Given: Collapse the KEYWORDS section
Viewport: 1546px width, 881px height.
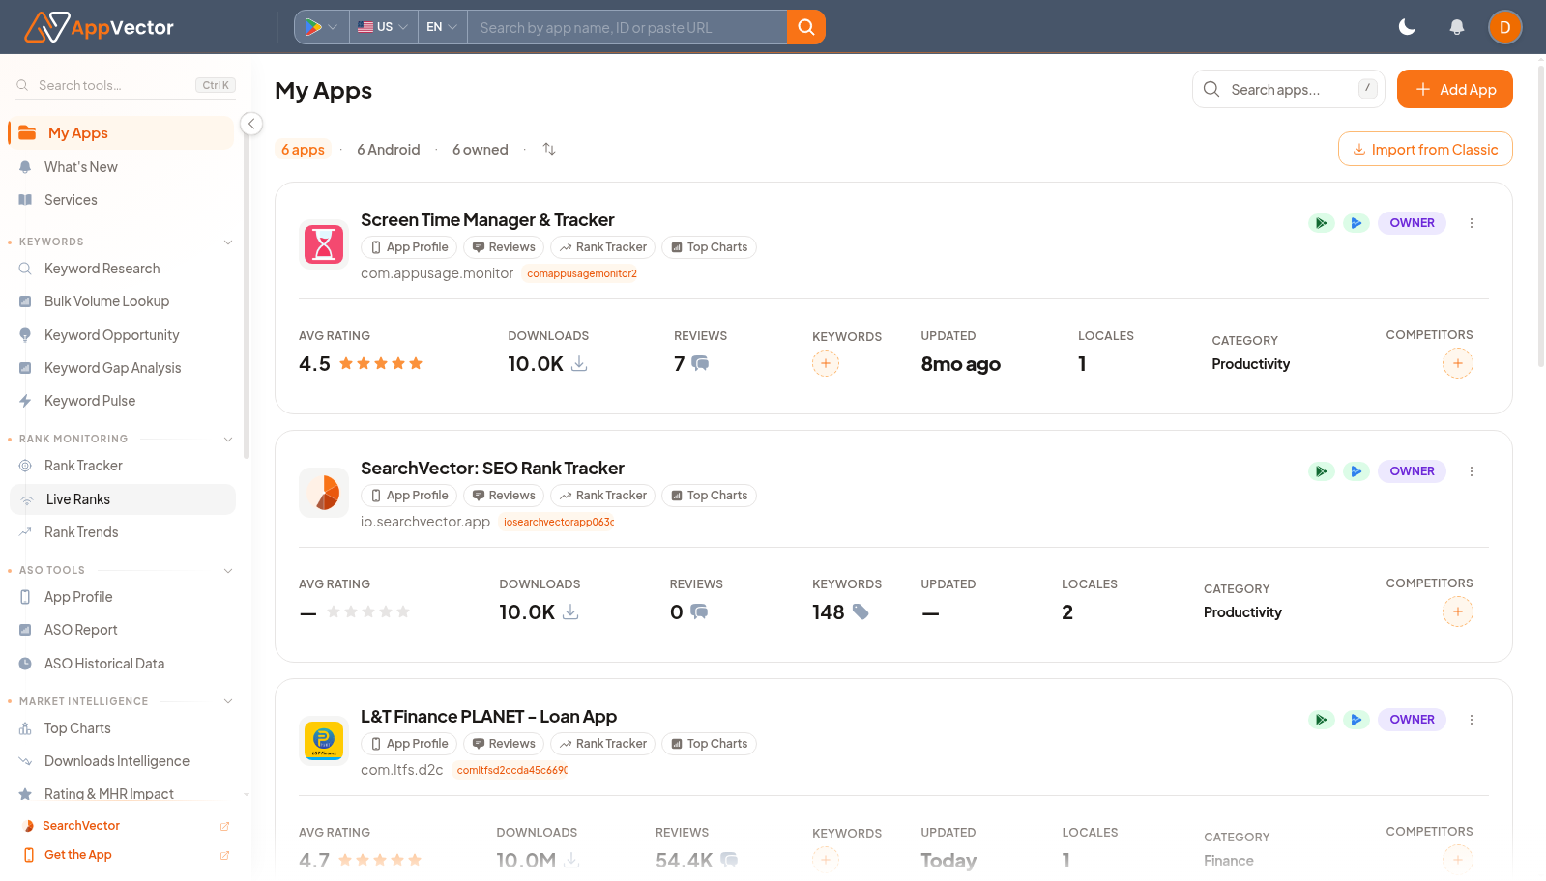Looking at the screenshot, I should pyautogui.click(x=228, y=242).
